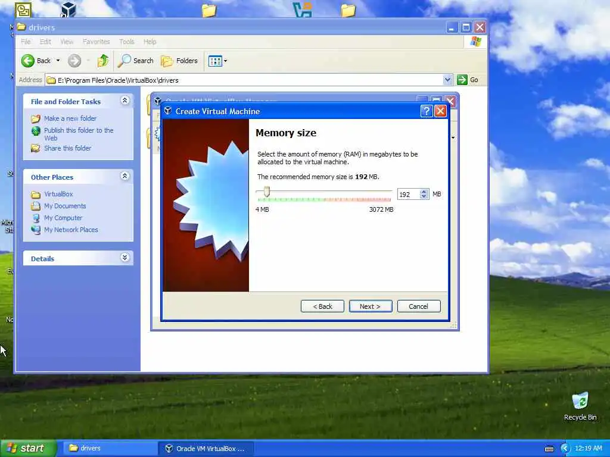Increase memory size with the spinbox up arrow

424,192
